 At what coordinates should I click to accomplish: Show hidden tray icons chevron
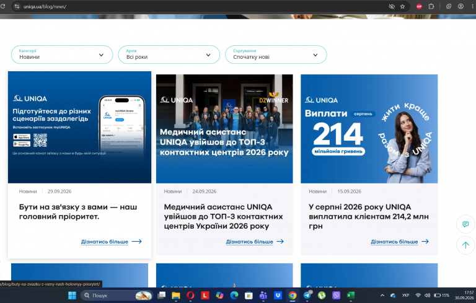click(382, 296)
